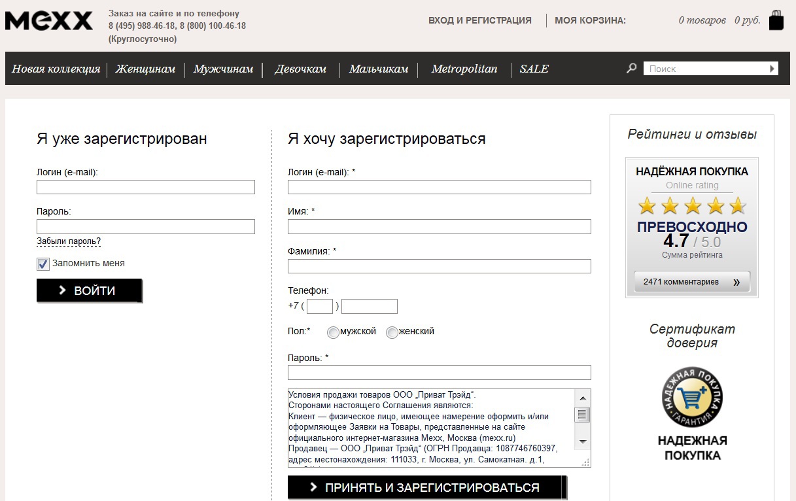Viewport: 796px width, 501px height.
Task: Click the fifth rating star
Action: point(737,205)
